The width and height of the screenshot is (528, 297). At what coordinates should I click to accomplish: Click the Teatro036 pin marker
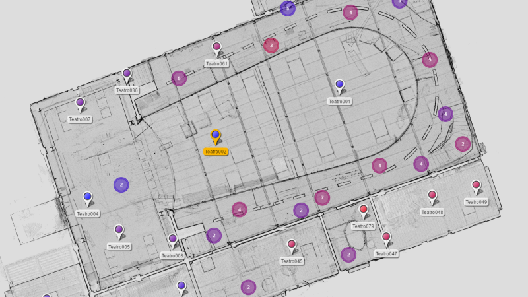tap(127, 74)
